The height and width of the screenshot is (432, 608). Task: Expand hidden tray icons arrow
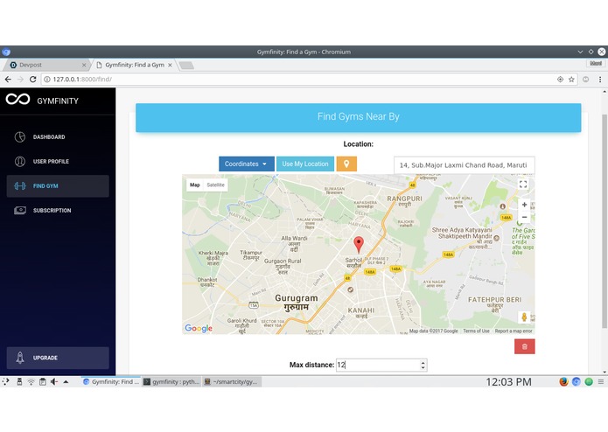(66, 382)
